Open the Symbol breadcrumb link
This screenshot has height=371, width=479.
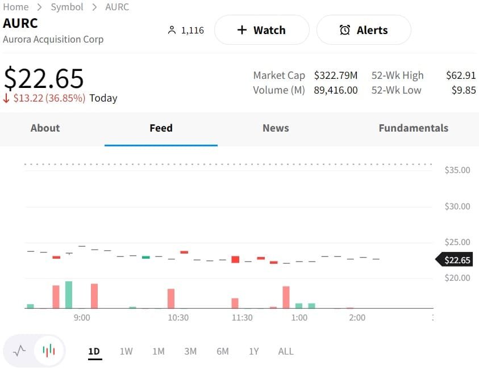click(67, 7)
